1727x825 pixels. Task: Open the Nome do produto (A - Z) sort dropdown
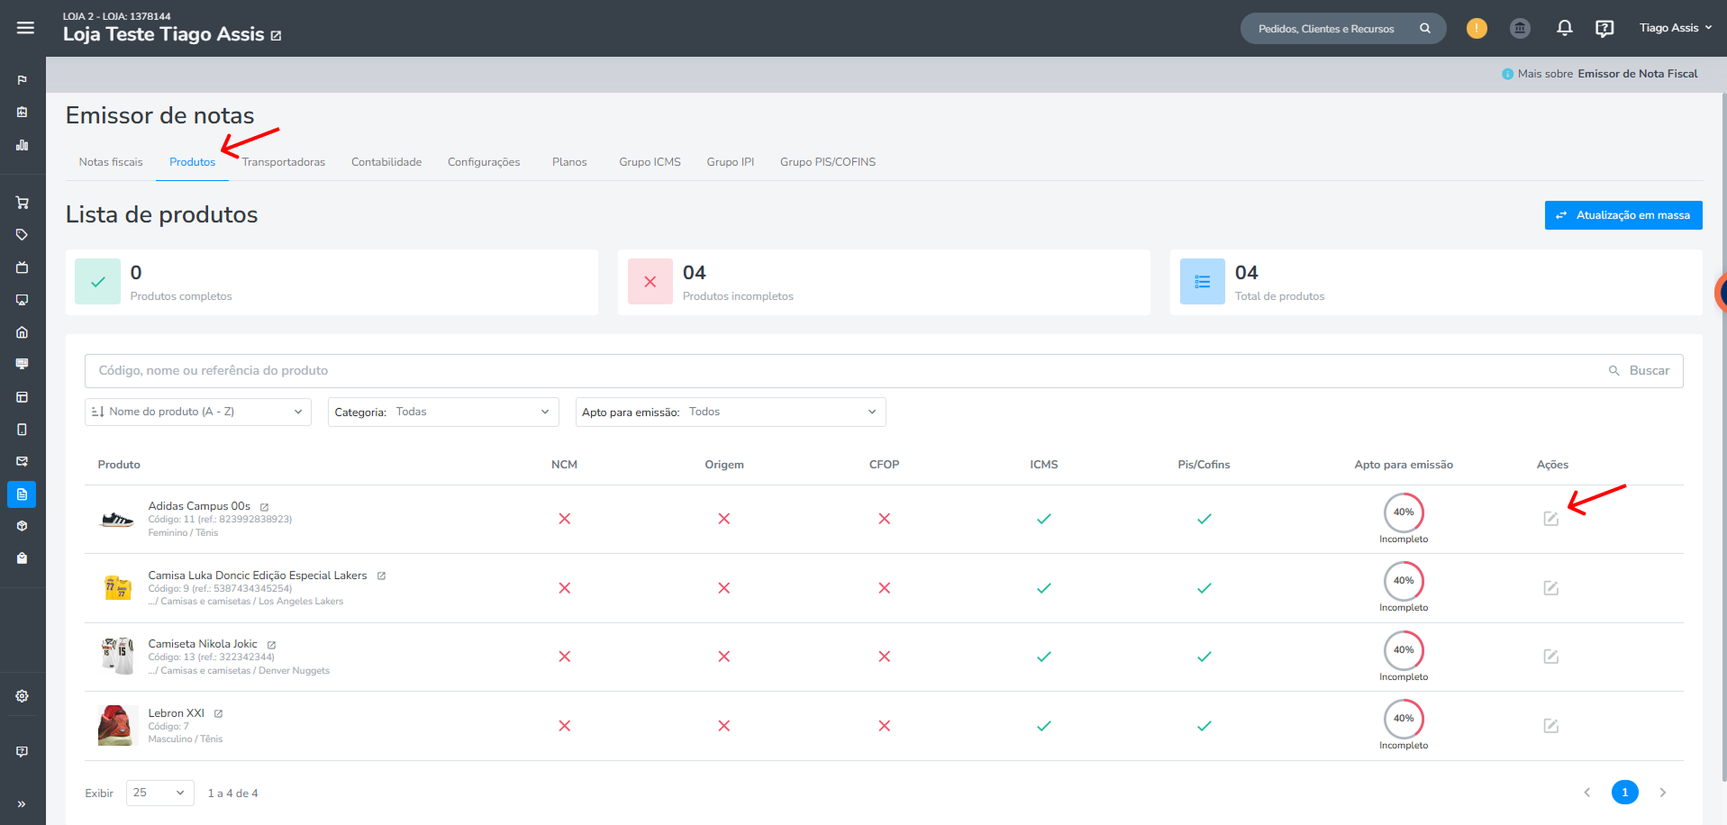[198, 412]
